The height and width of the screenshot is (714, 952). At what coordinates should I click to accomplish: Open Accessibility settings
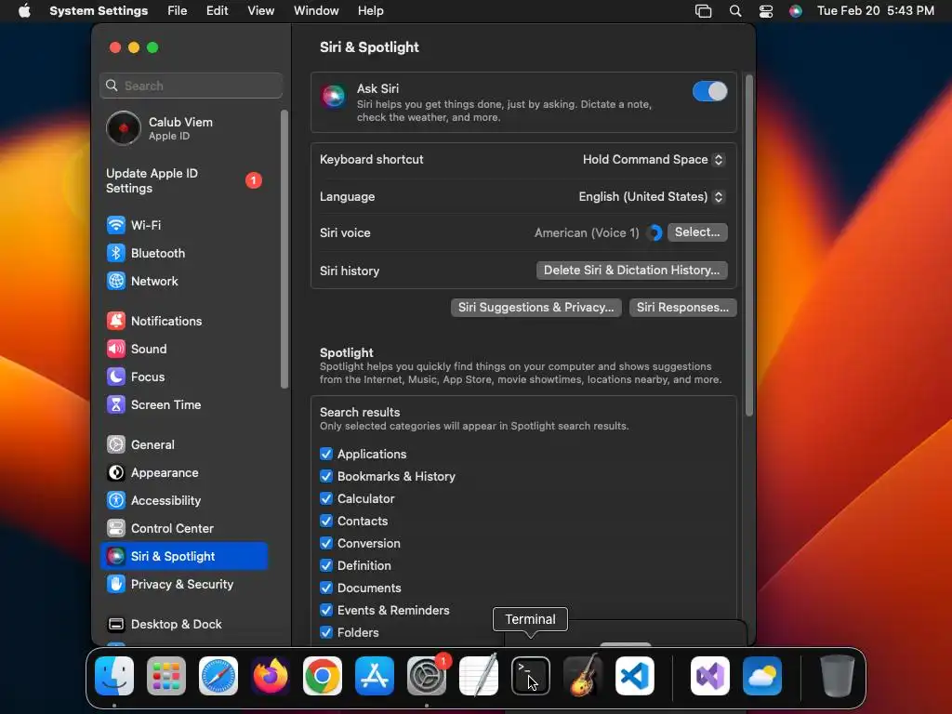[x=184, y=501]
